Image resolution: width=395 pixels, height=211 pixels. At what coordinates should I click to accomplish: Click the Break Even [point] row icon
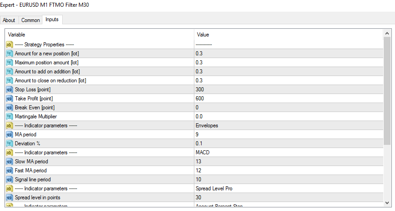tap(9, 108)
